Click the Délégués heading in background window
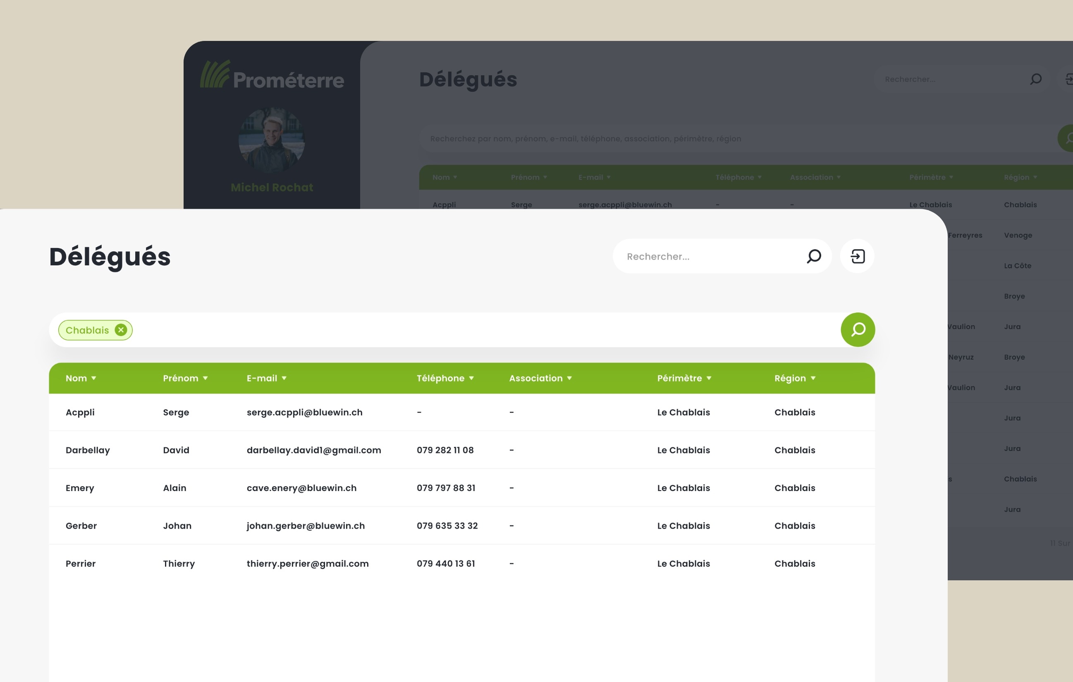 pos(468,80)
